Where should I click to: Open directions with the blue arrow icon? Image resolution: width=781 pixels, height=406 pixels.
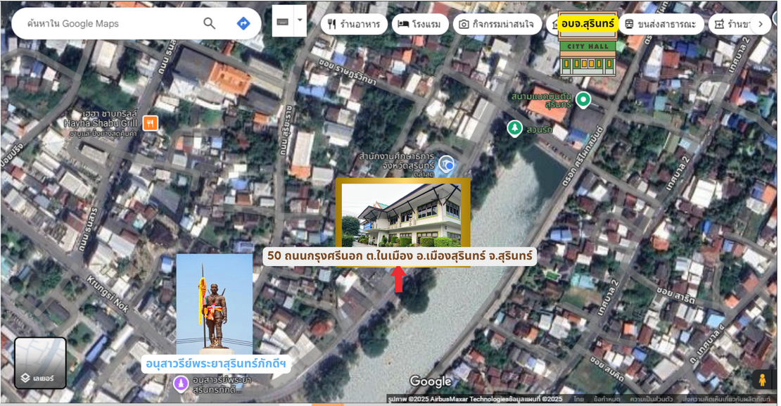243,23
